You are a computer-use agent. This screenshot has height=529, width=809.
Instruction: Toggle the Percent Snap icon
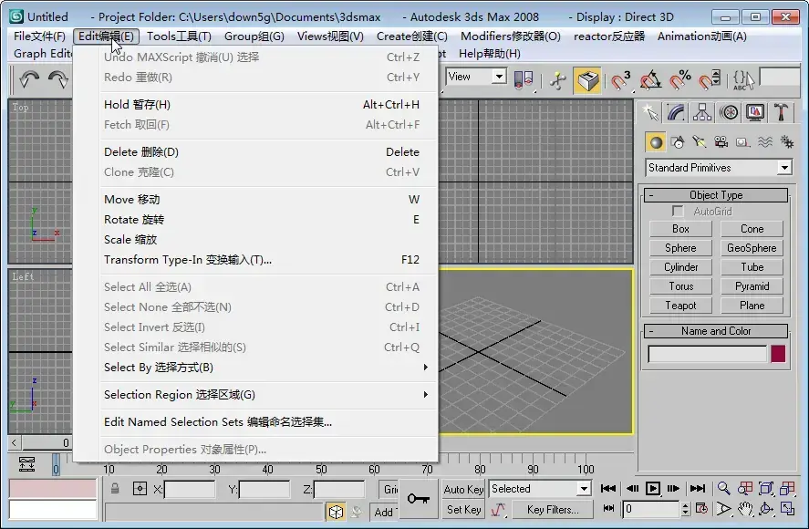[x=680, y=80]
